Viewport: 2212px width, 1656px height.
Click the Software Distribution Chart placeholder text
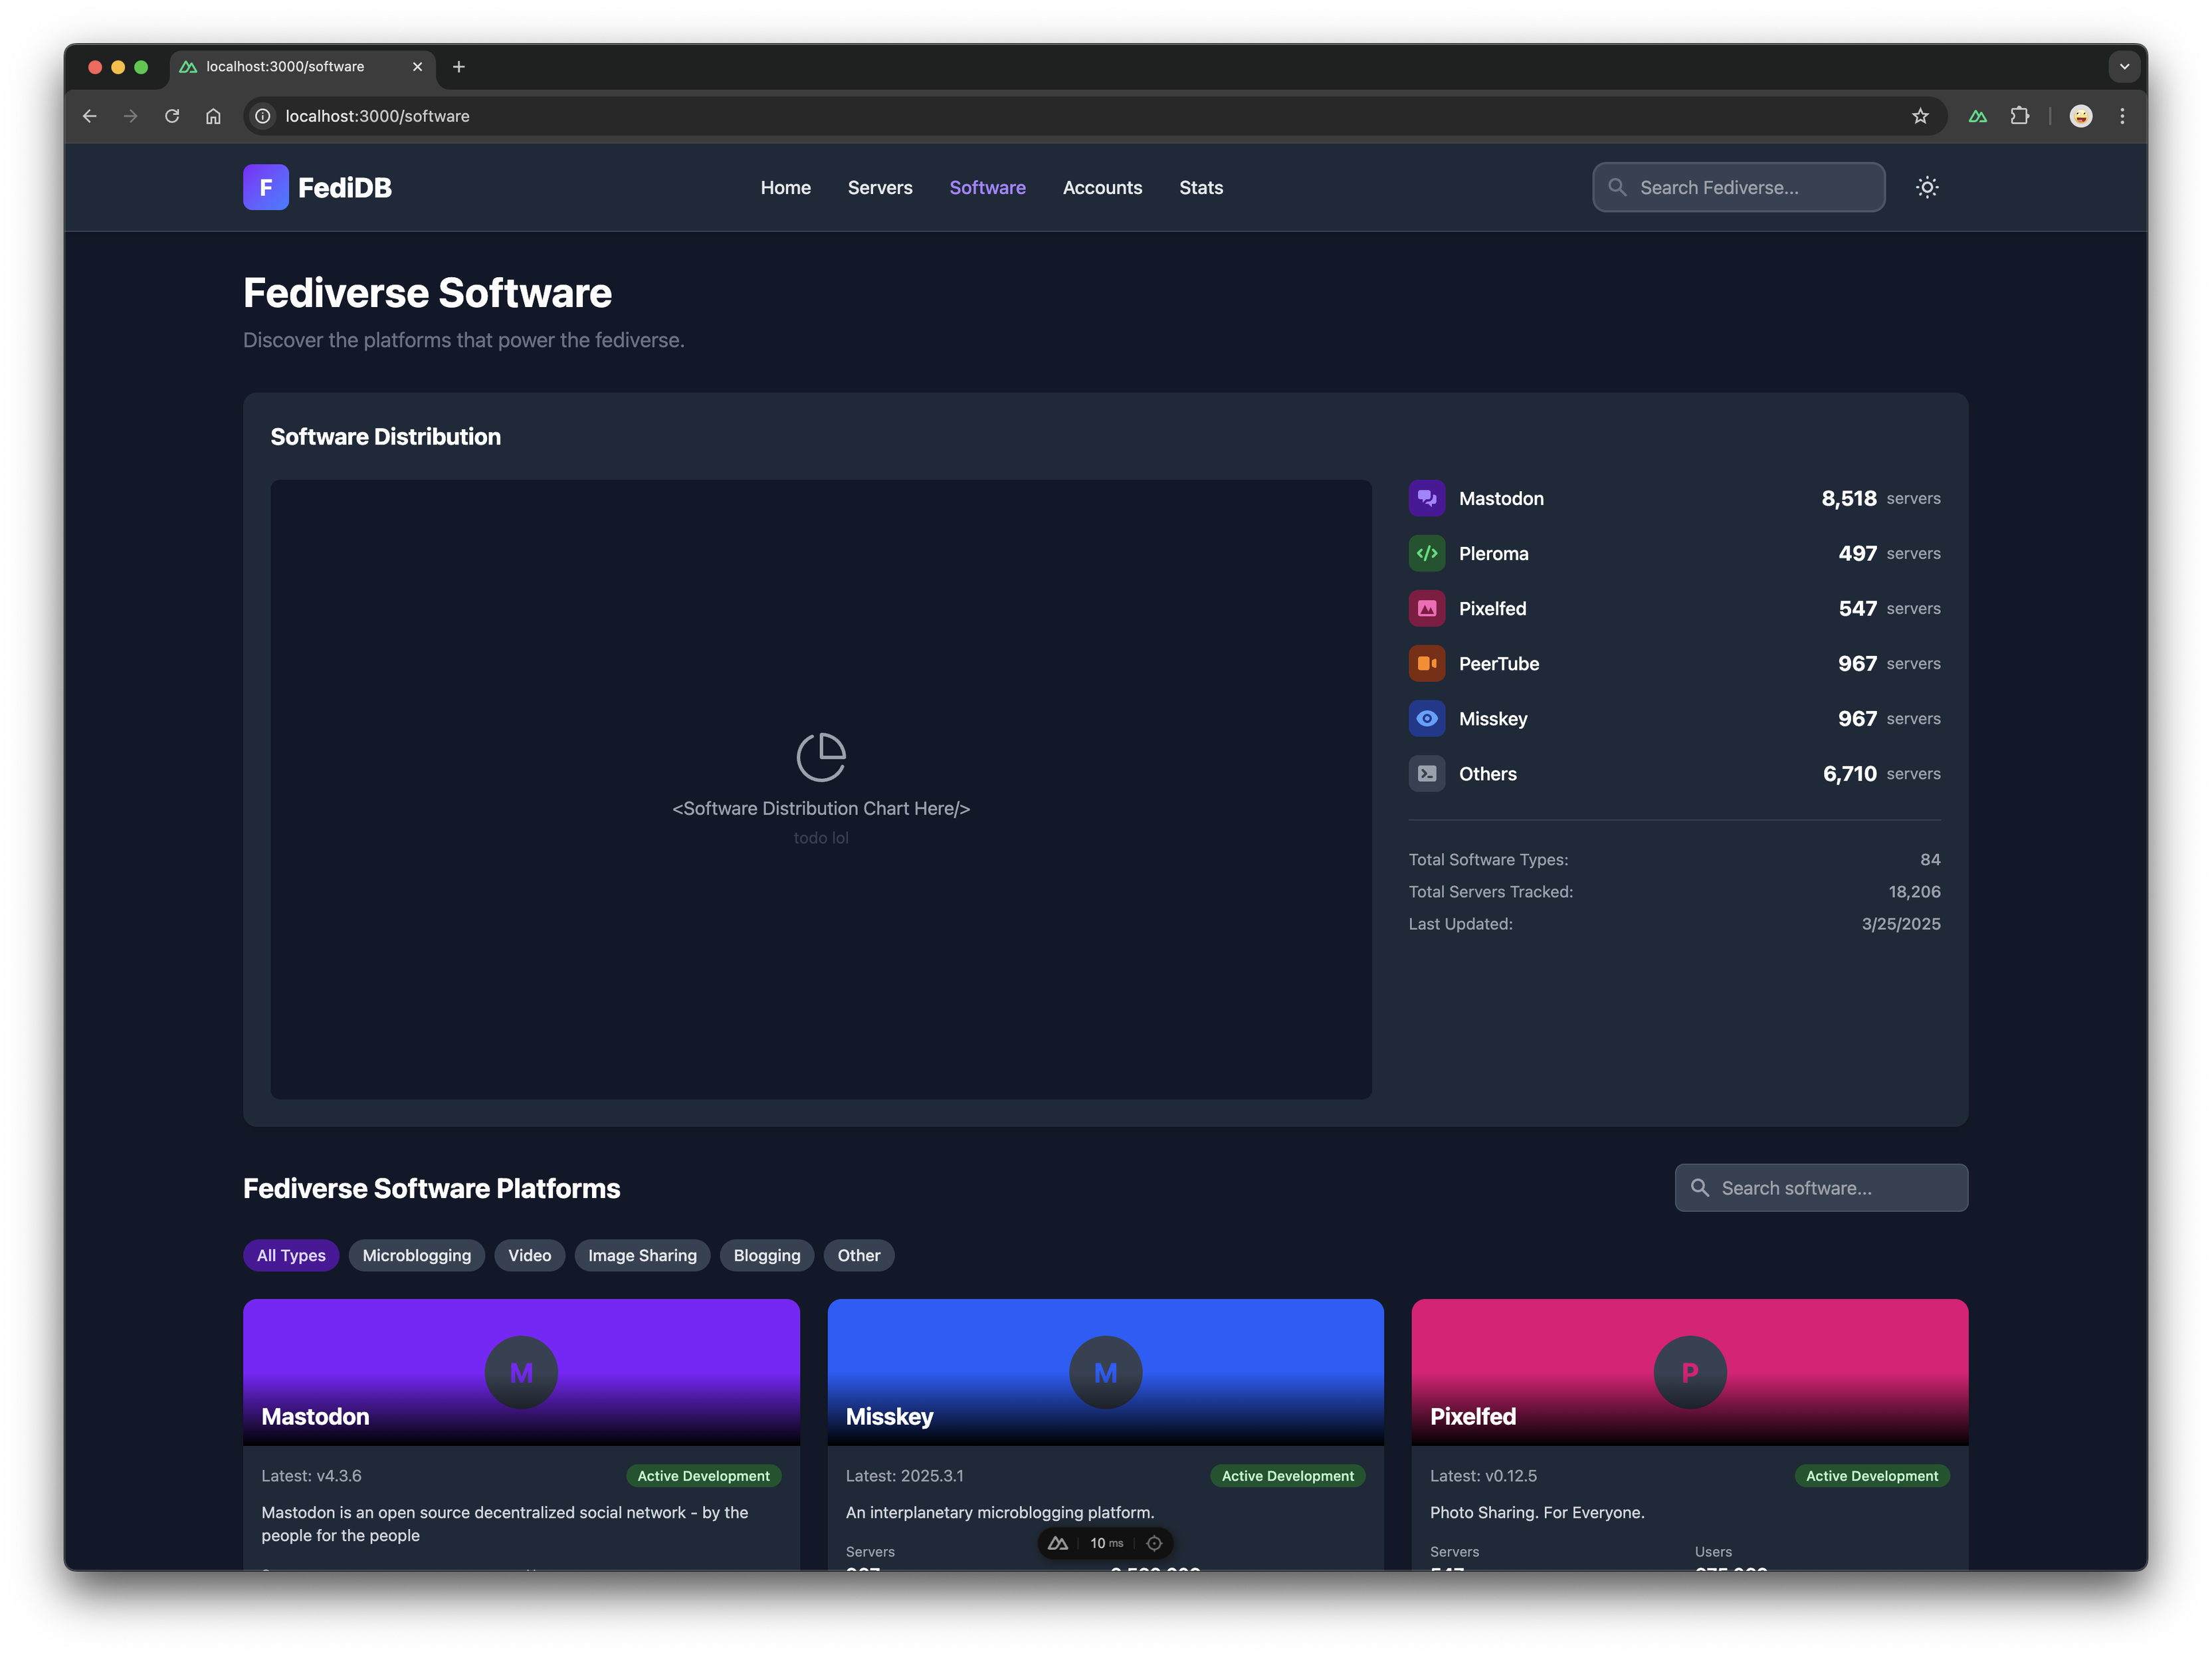(x=821, y=808)
